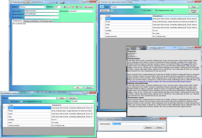Select 'слово' row in add-link table
This screenshot has height=138, width=202.
coord(48,114)
